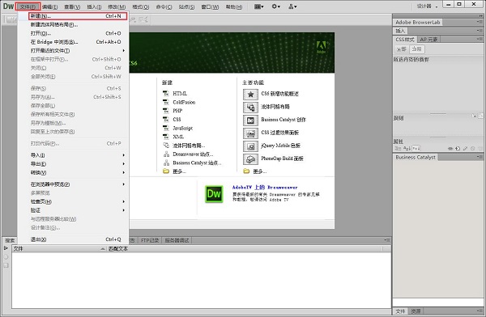Click the star icon for CS6 新增功能概述
This screenshot has width=486, height=317.
pyautogui.click(x=250, y=94)
